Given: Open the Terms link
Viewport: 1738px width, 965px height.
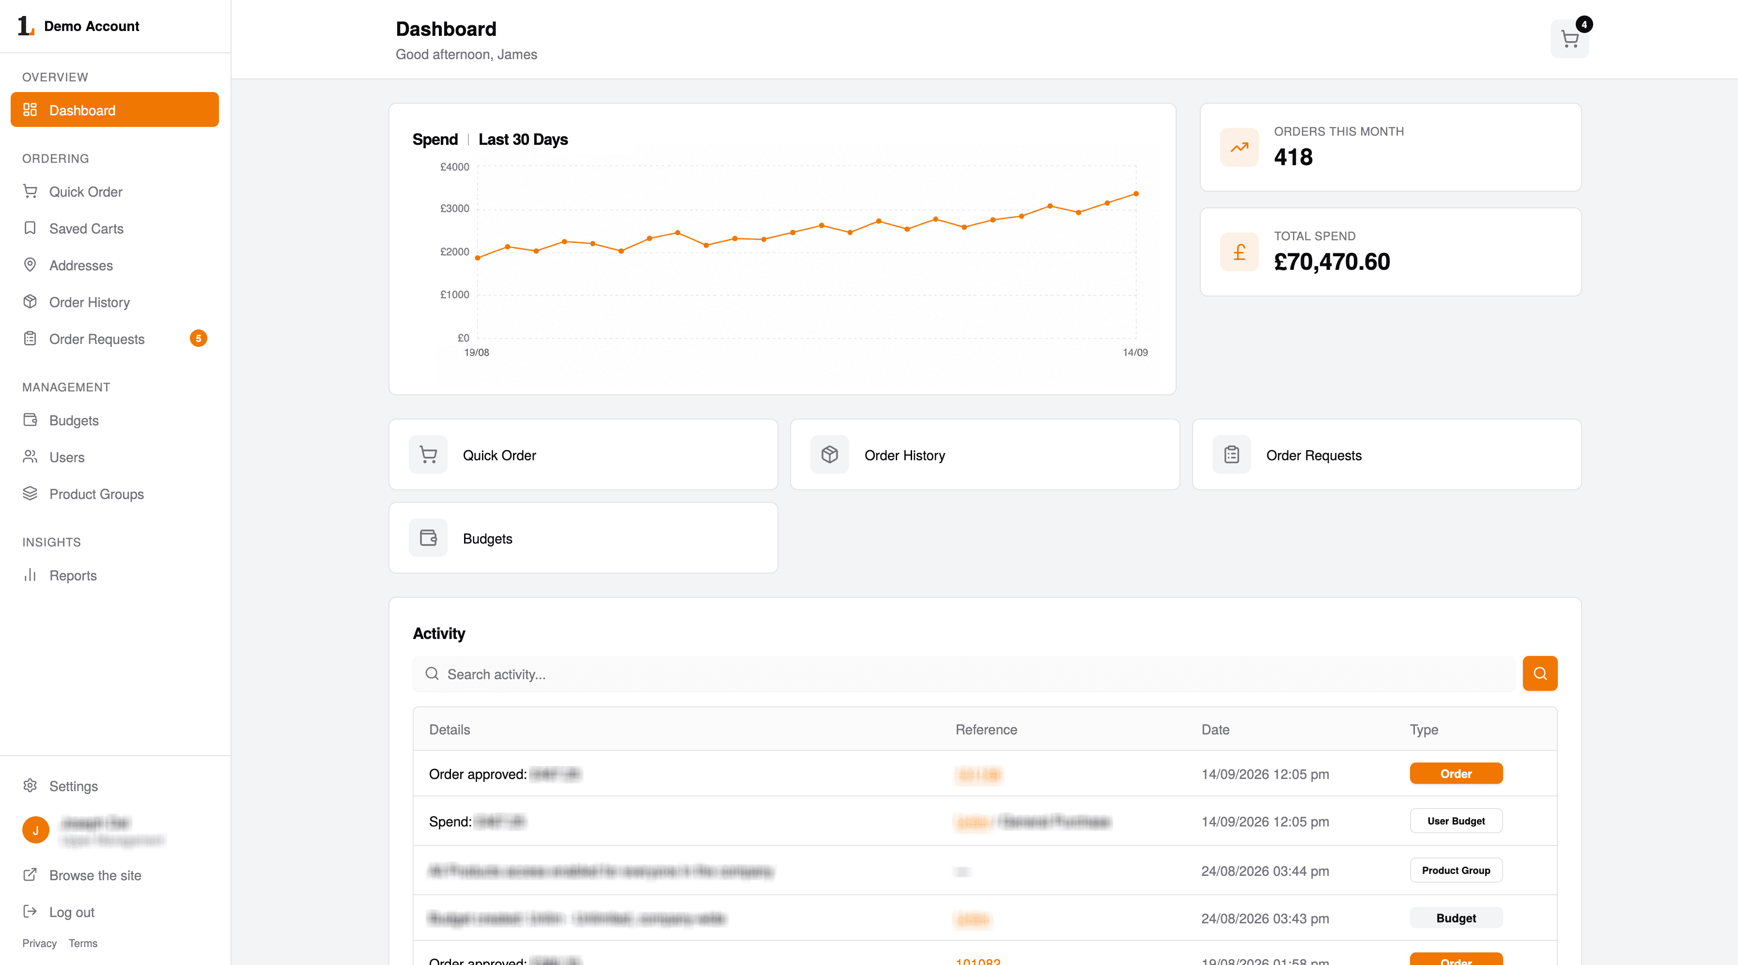Looking at the screenshot, I should 83,943.
